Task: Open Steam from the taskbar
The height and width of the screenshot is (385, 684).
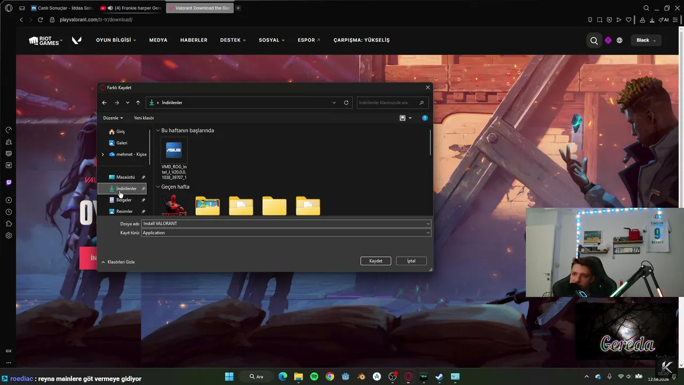Action: [439, 376]
